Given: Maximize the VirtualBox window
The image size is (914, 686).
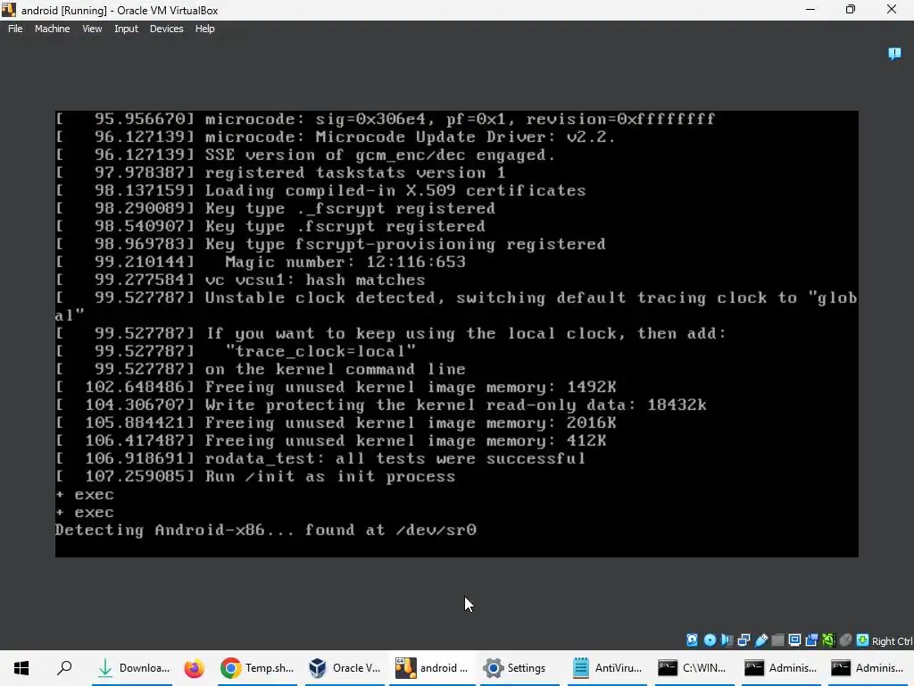Looking at the screenshot, I should point(851,9).
